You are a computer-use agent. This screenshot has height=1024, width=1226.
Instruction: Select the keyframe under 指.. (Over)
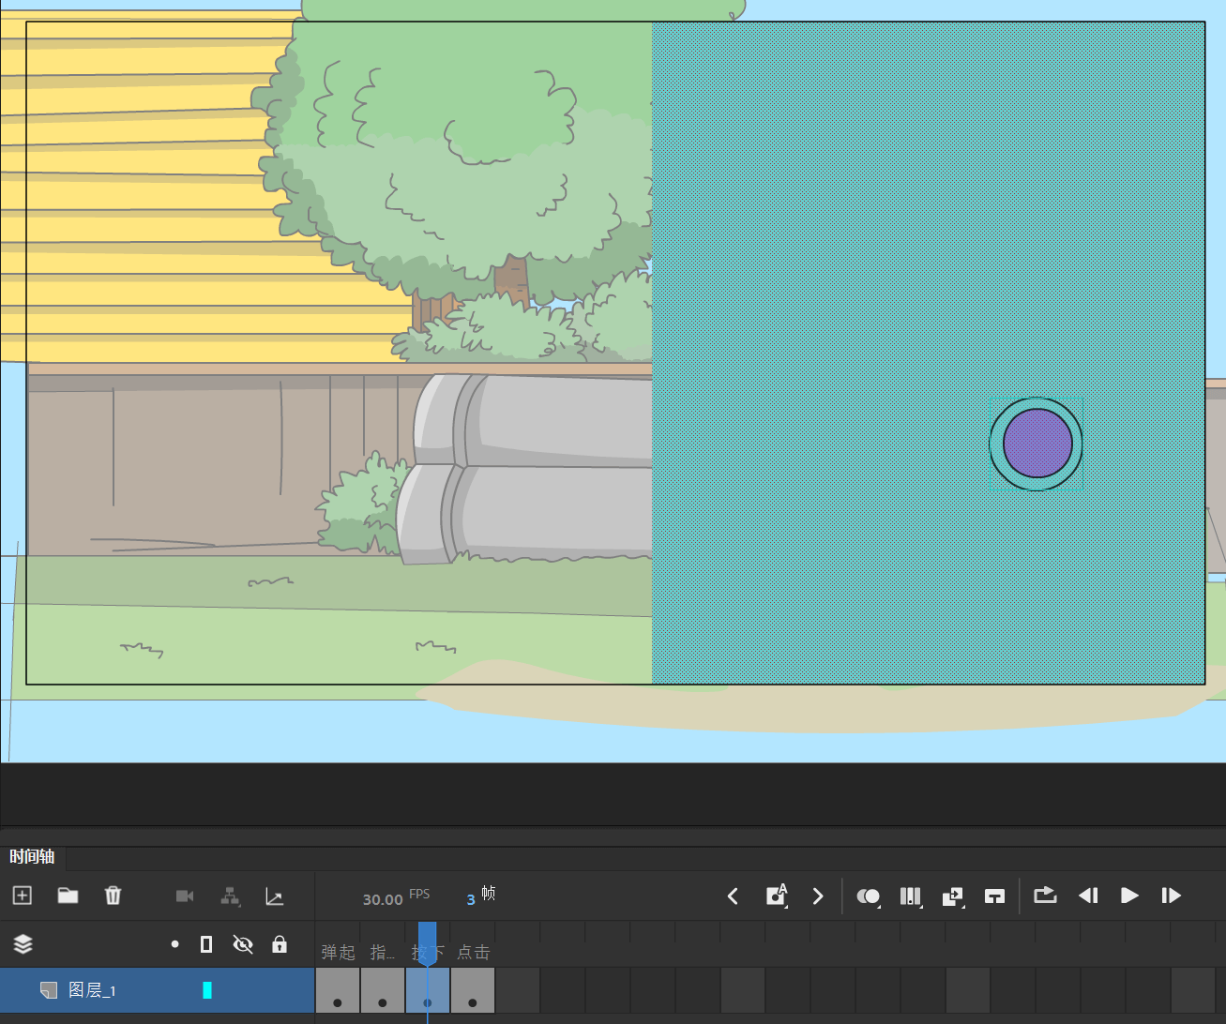pyautogui.click(x=383, y=991)
